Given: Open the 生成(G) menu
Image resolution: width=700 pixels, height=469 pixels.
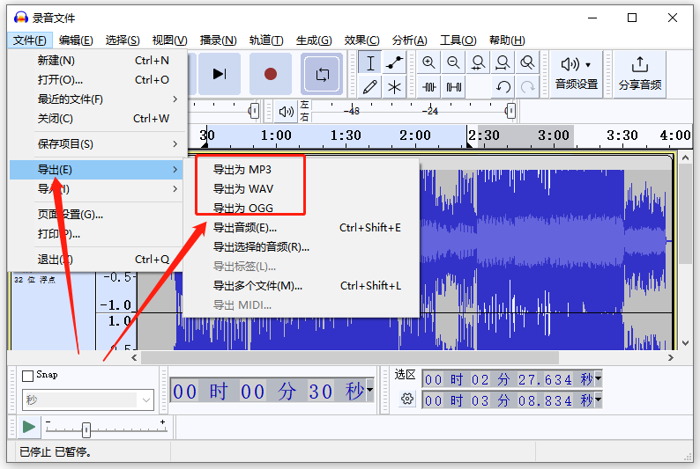Looking at the screenshot, I should point(314,40).
